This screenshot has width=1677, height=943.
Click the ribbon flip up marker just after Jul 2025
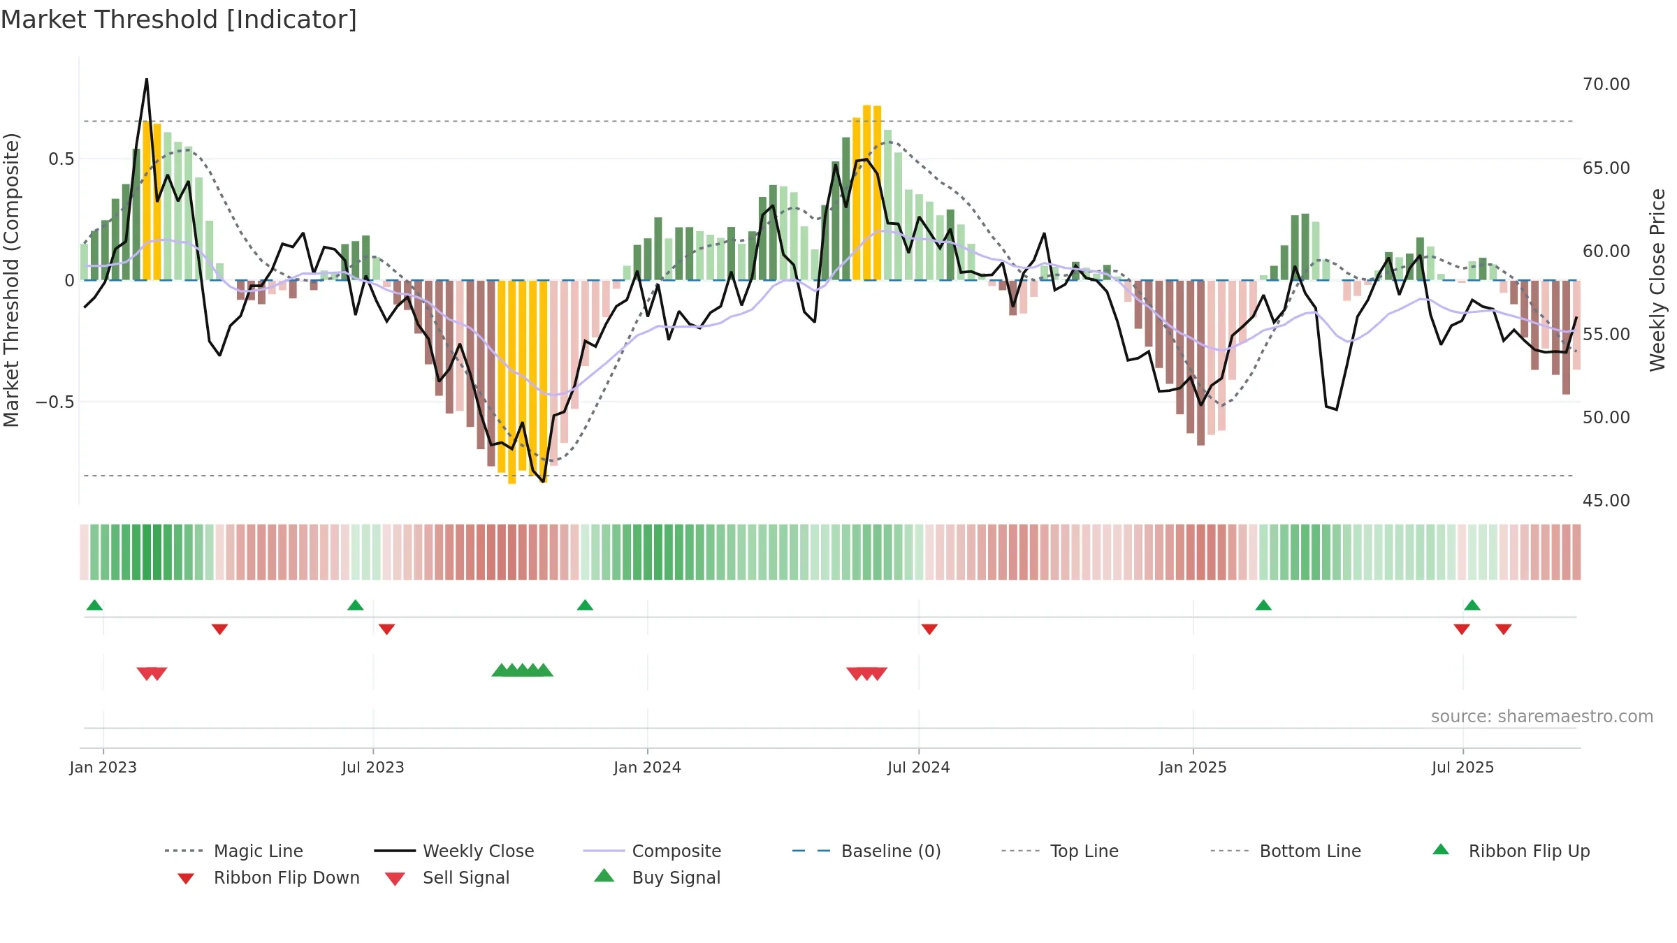click(x=1472, y=605)
